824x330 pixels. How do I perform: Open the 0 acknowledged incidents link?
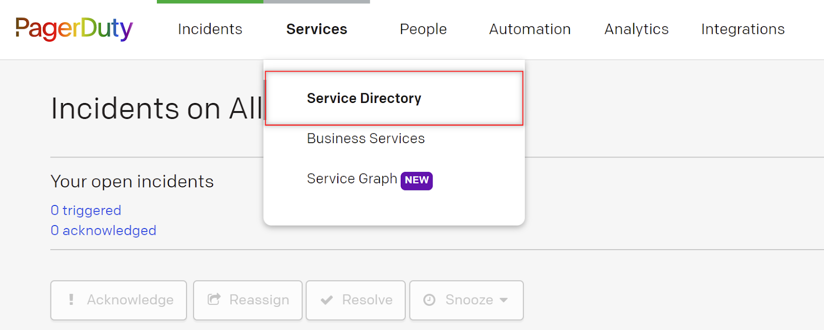click(x=103, y=230)
